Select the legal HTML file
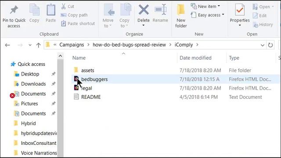Image resolution: width=281 pixels, height=158 pixels. coord(86,88)
